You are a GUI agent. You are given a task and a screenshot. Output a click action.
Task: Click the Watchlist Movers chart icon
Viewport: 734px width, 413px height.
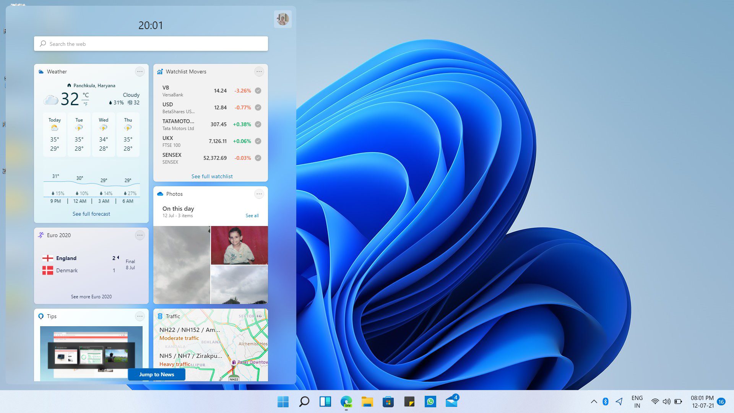[x=161, y=72]
